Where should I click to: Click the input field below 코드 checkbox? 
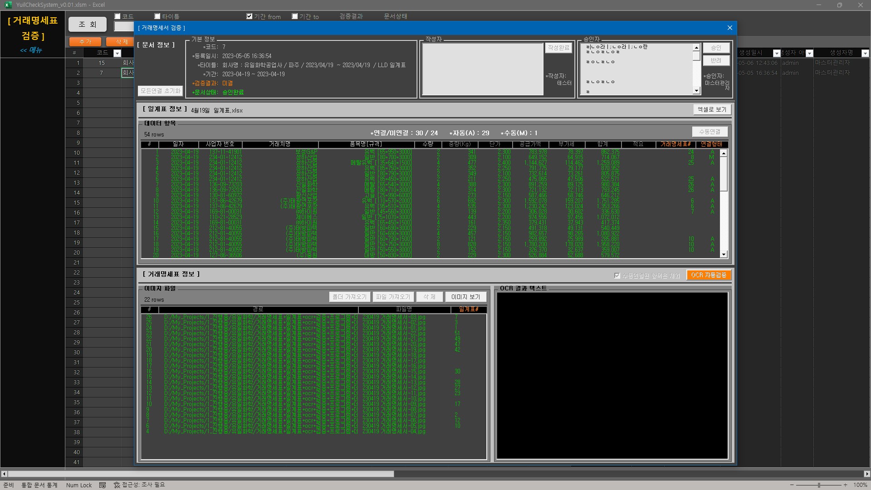coord(124,27)
